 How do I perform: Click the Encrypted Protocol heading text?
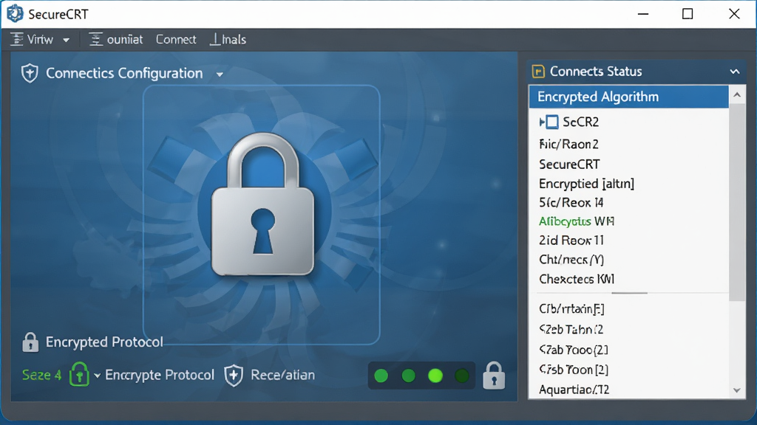click(104, 342)
